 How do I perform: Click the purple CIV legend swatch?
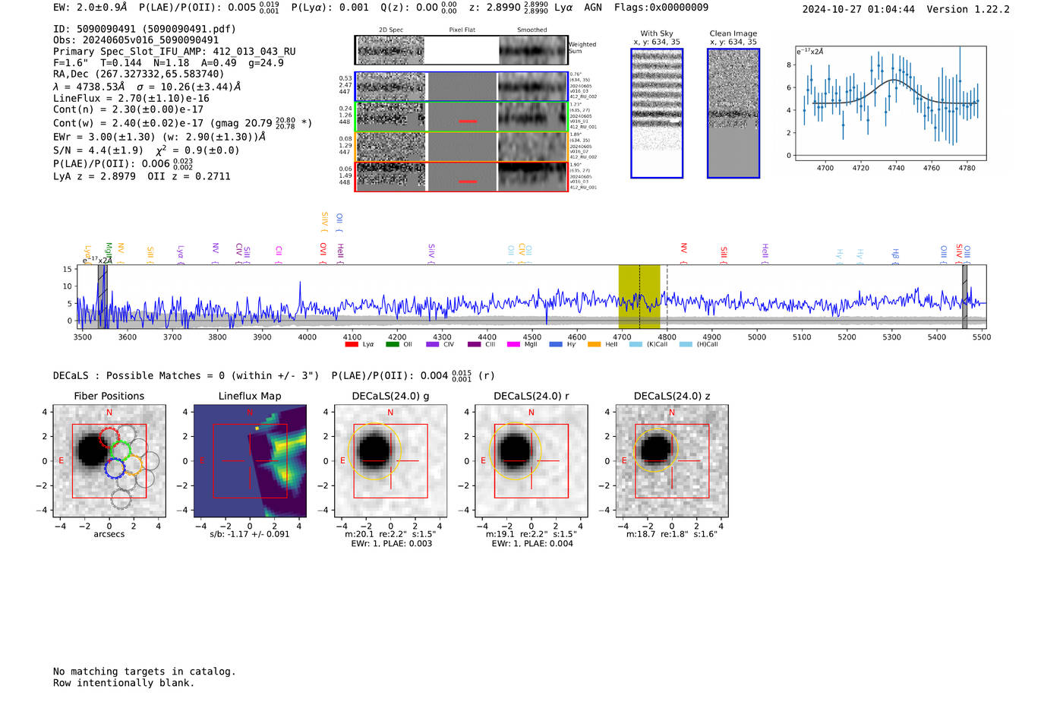click(x=433, y=344)
